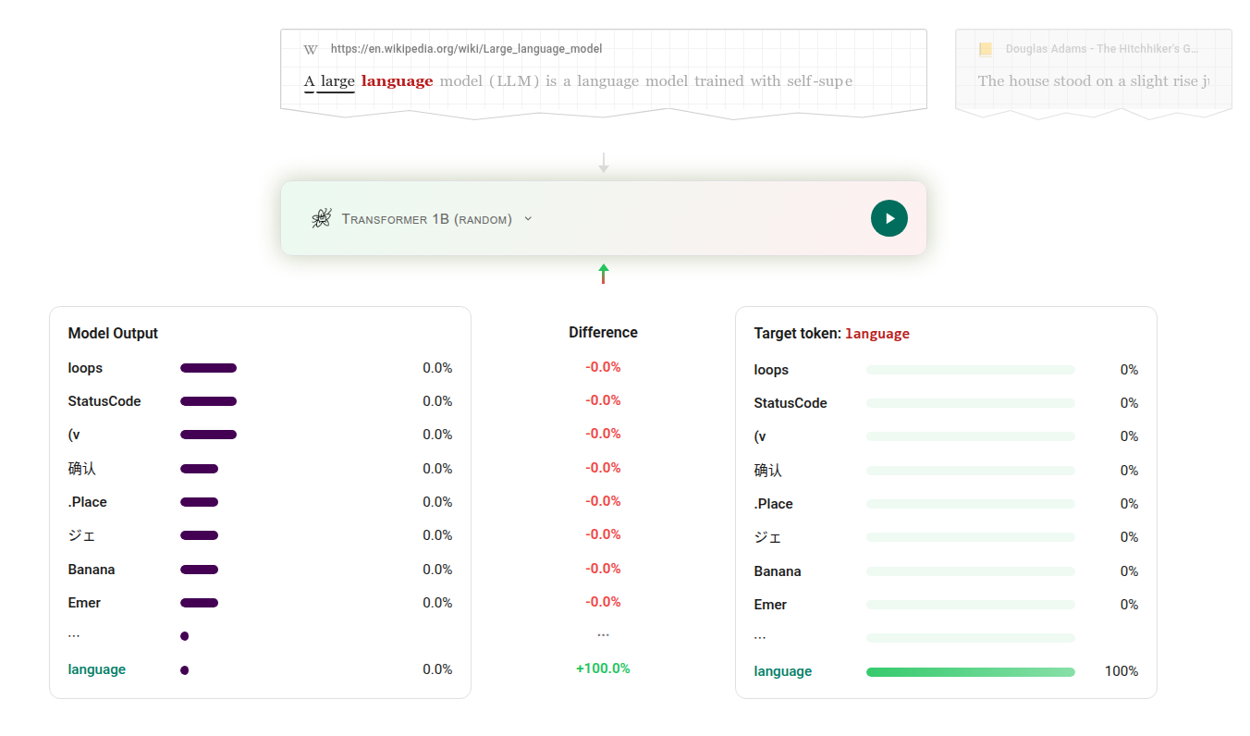Expand the ellipsis in the Difference column
The height and width of the screenshot is (736, 1250).
603,634
